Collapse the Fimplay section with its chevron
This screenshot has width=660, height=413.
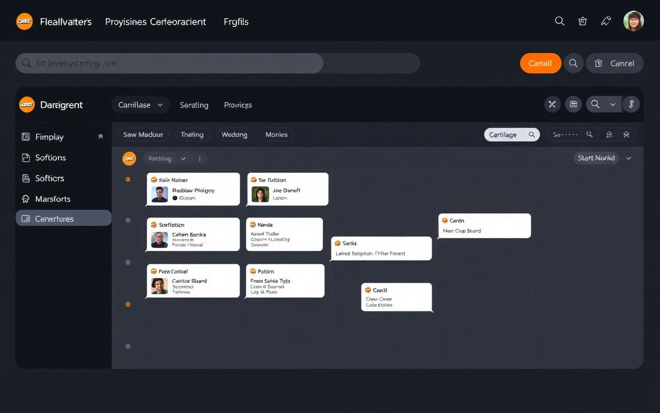pyautogui.click(x=101, y=137)
